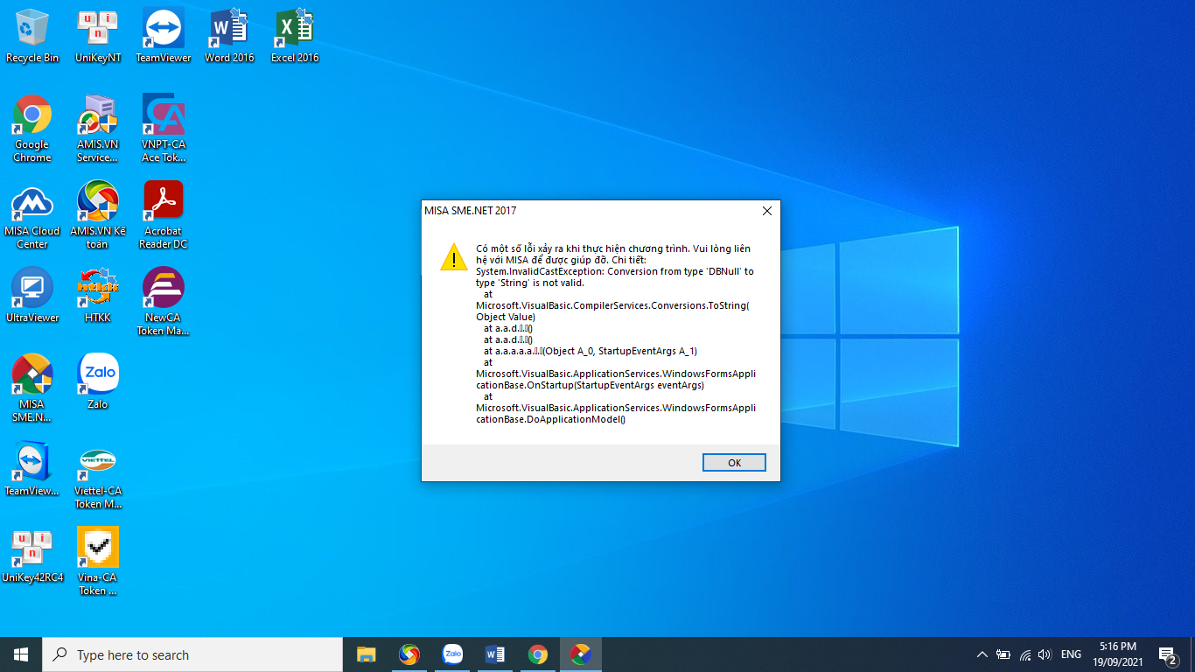Select the Vina-CA Token desktop icon
The image size is (1195, 672).
[98, 562]
